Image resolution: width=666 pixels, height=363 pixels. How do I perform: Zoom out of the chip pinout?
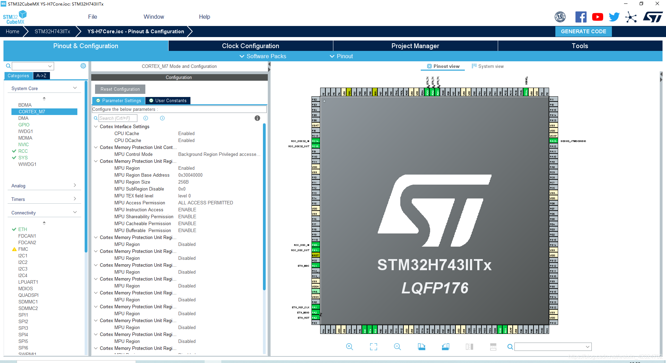(x=398, y=347)
